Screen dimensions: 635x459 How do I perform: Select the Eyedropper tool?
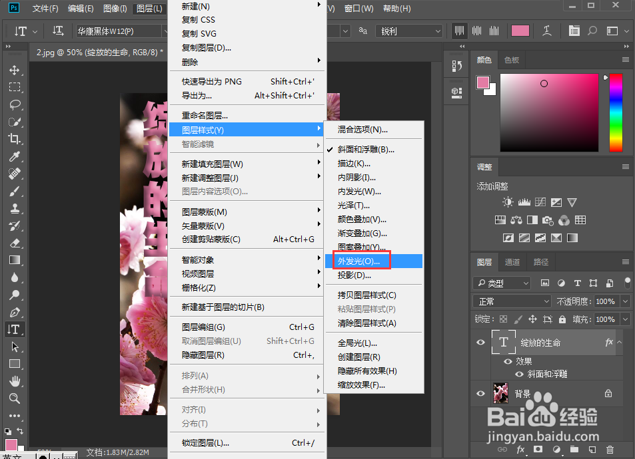[x=15, y=156]
